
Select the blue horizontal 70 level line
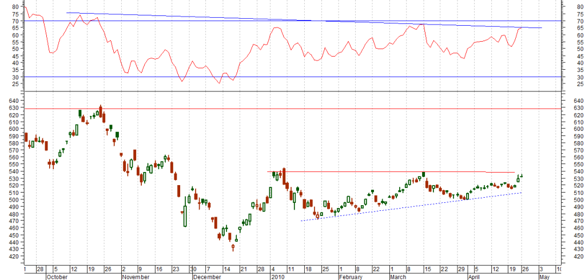pos(292,21)
